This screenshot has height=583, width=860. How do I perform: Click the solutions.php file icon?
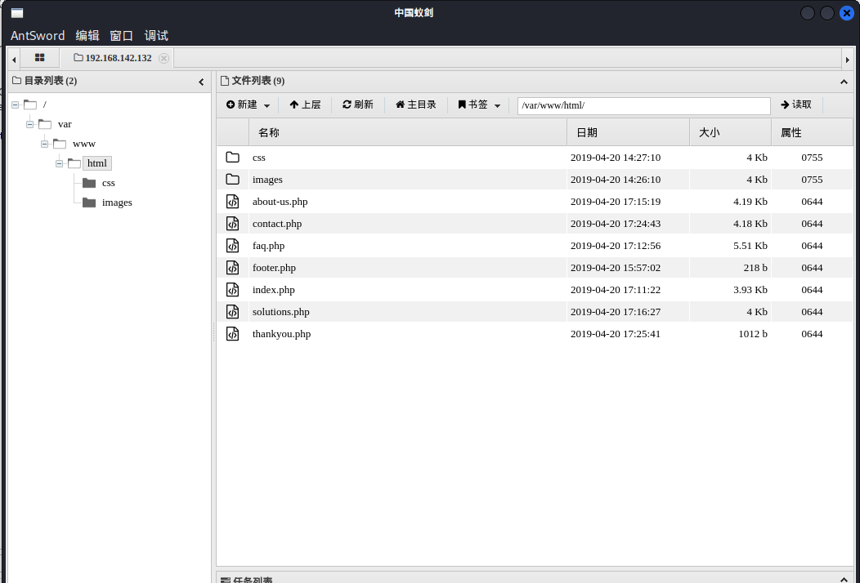click(x=232, y=312)
